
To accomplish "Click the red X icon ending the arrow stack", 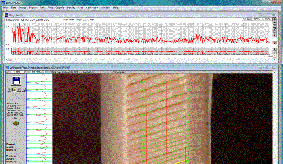I will [275, 36].
